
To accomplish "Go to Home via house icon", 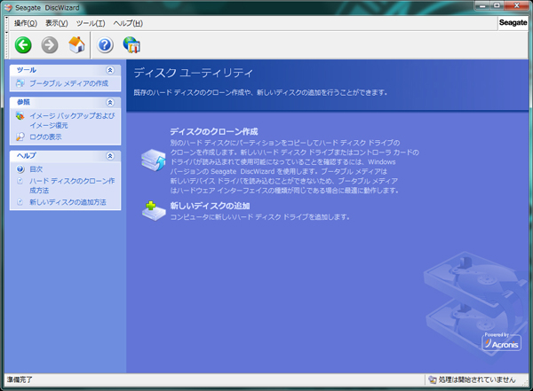I will (76, 45).
